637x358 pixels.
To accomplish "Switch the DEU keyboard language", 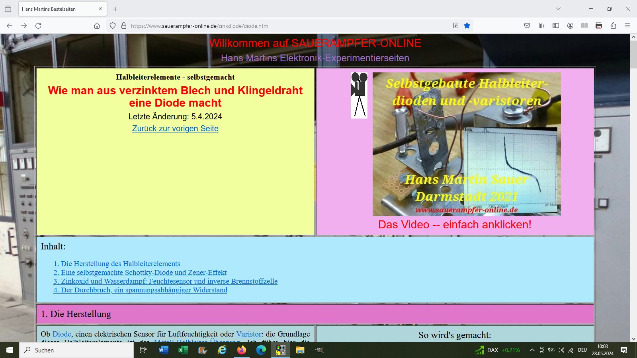I will click(x=582, y=350).
